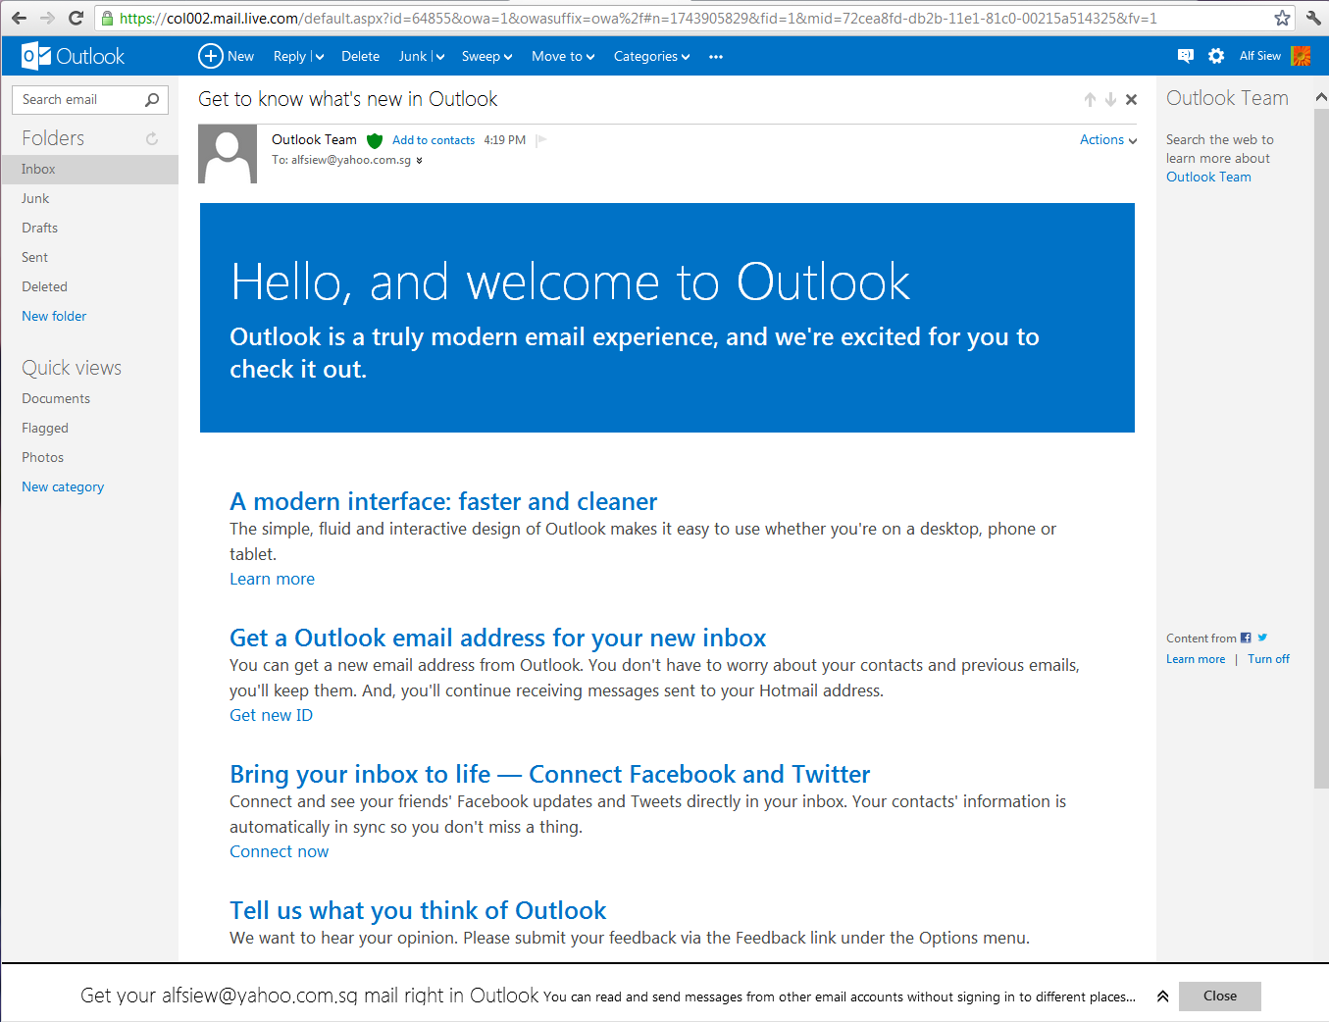This screenshot has width=1329, height=1022.
Task: Click Junk in the toolbar
Action: [x=412, y=57]
